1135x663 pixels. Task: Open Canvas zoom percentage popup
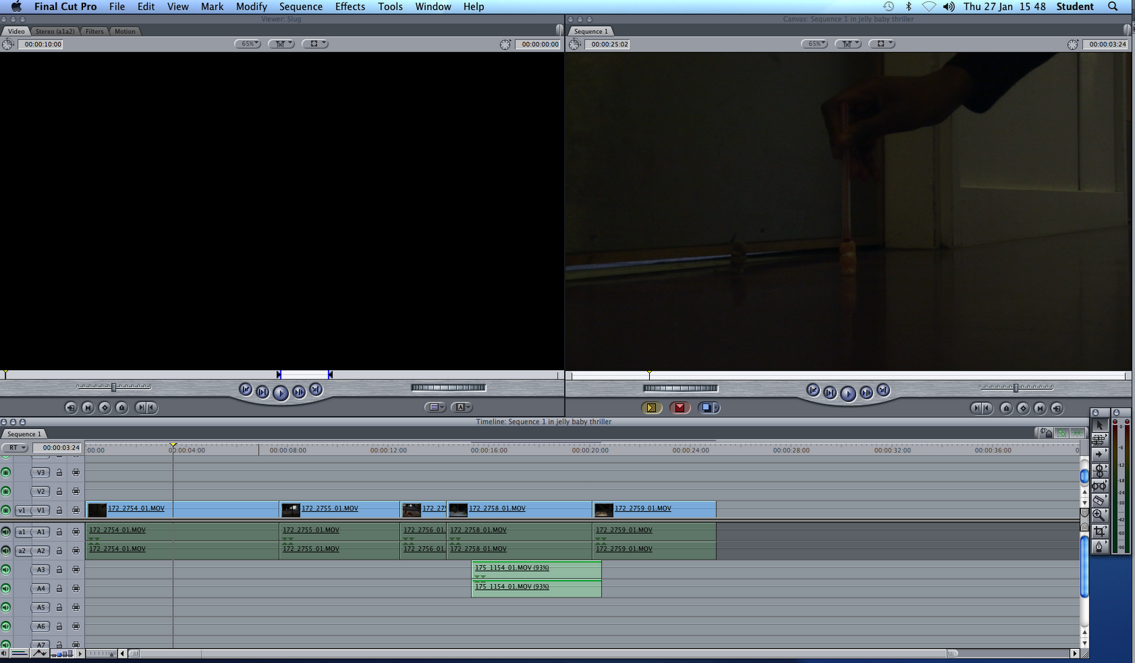tap(814, 44)
